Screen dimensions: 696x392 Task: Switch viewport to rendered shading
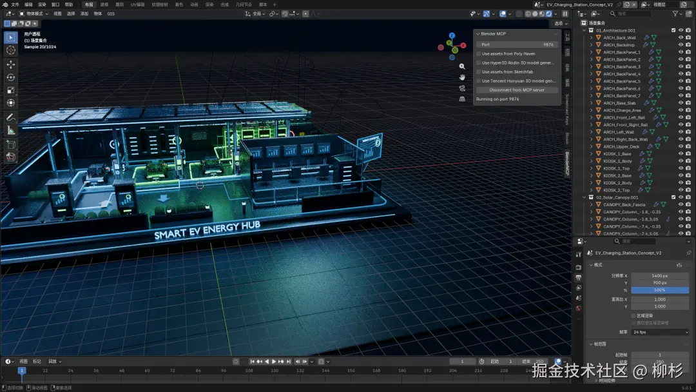coord(548,14)
